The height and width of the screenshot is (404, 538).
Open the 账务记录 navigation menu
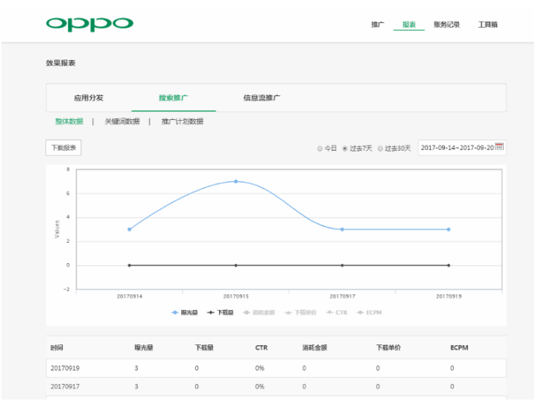coord(447,25)
